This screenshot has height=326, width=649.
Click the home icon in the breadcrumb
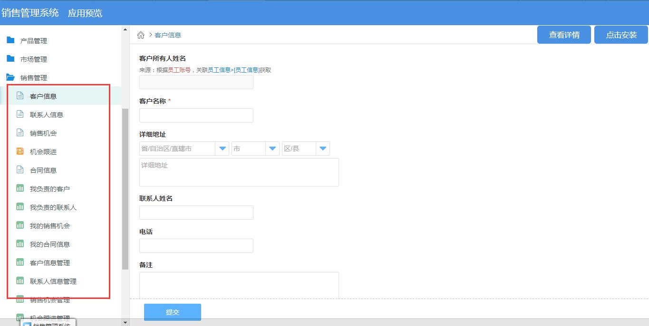click(x=141, y=35)
